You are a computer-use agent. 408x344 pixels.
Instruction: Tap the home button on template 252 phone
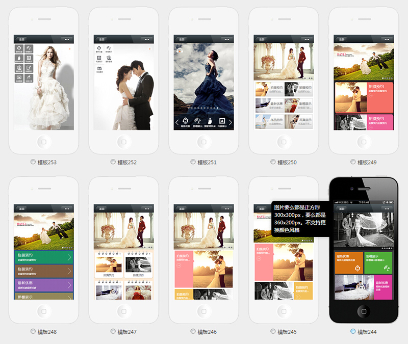[124, 142]
